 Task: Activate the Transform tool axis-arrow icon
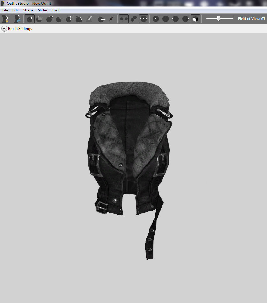coord(101,19)
